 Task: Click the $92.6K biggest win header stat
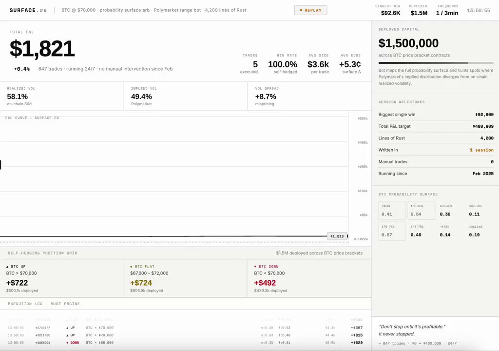391,13
